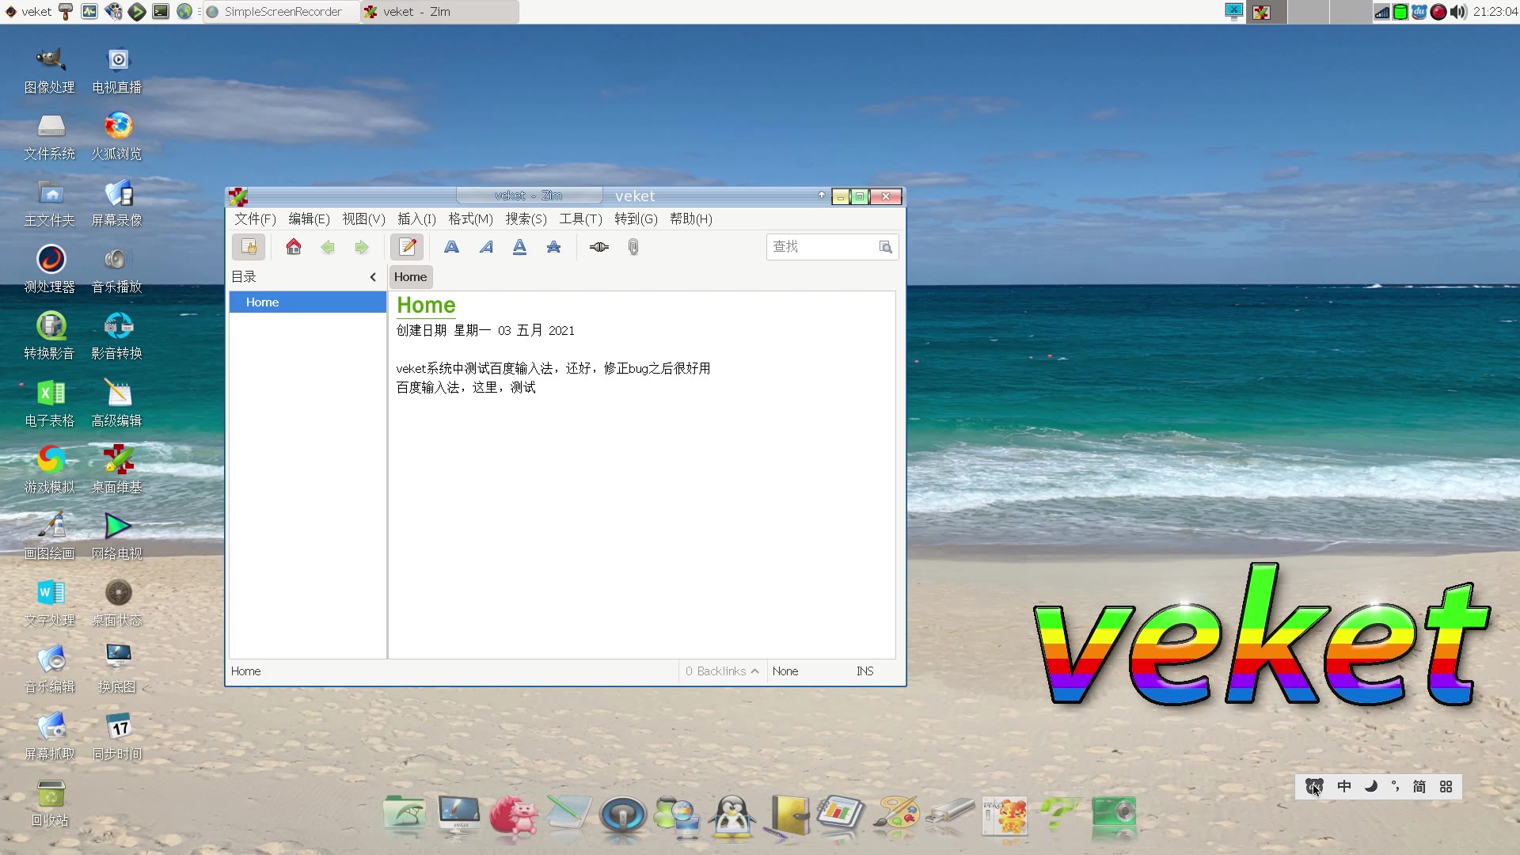Screen dimensions: 1520x855
Task: Toggle the moon half-width icon on input bar
Action: point(1371,787)
